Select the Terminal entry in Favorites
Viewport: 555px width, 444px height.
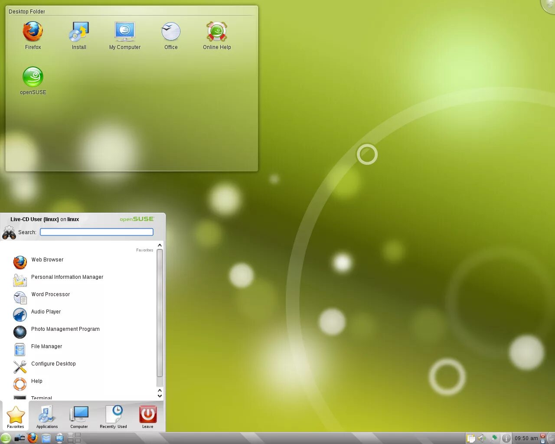[82, 397]
